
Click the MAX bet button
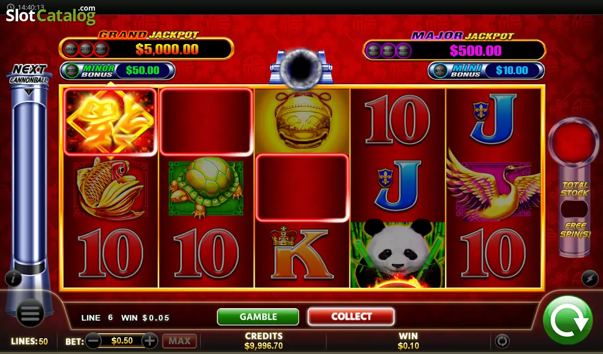click(180, 341)
